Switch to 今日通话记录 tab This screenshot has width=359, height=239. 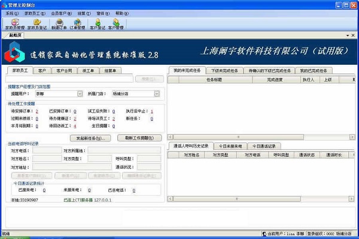264,146
